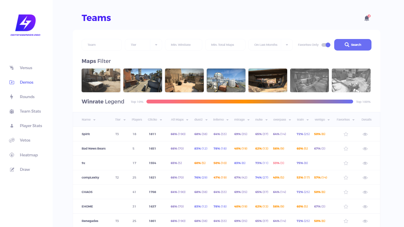Click the Data4Gamers.pro logo

(25, 25)
